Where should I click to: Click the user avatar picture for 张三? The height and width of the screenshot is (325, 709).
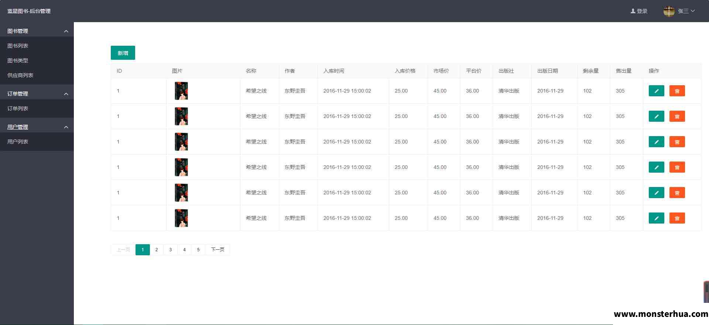669,11
